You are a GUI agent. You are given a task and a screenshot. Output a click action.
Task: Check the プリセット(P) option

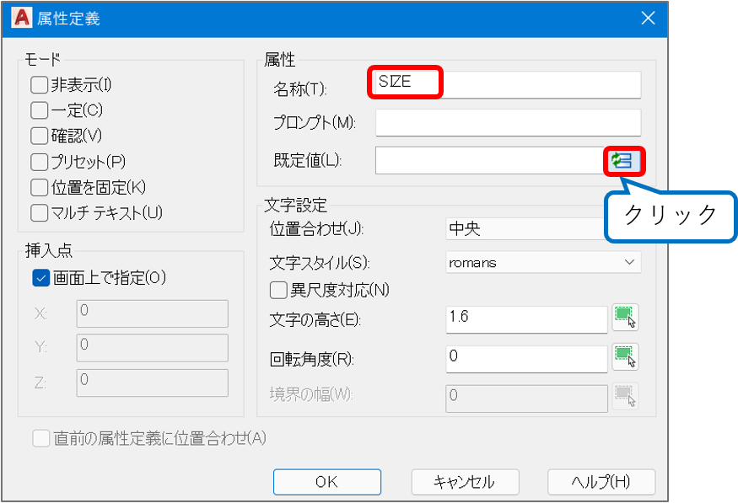pos(39,162)
